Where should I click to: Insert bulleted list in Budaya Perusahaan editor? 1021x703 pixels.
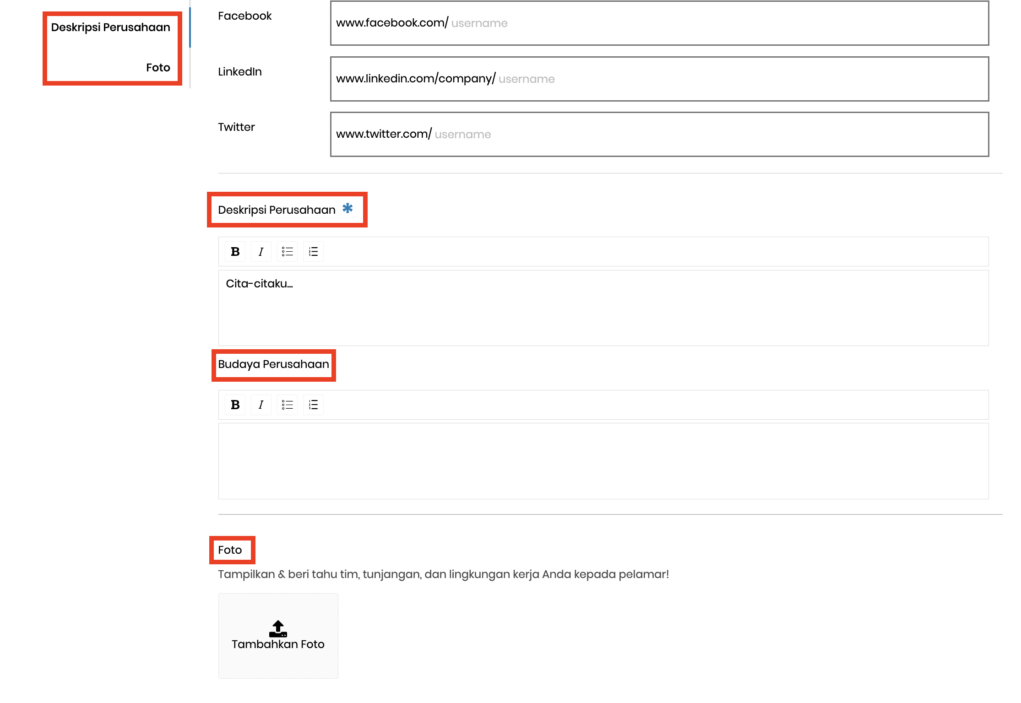tap(287, 405)
